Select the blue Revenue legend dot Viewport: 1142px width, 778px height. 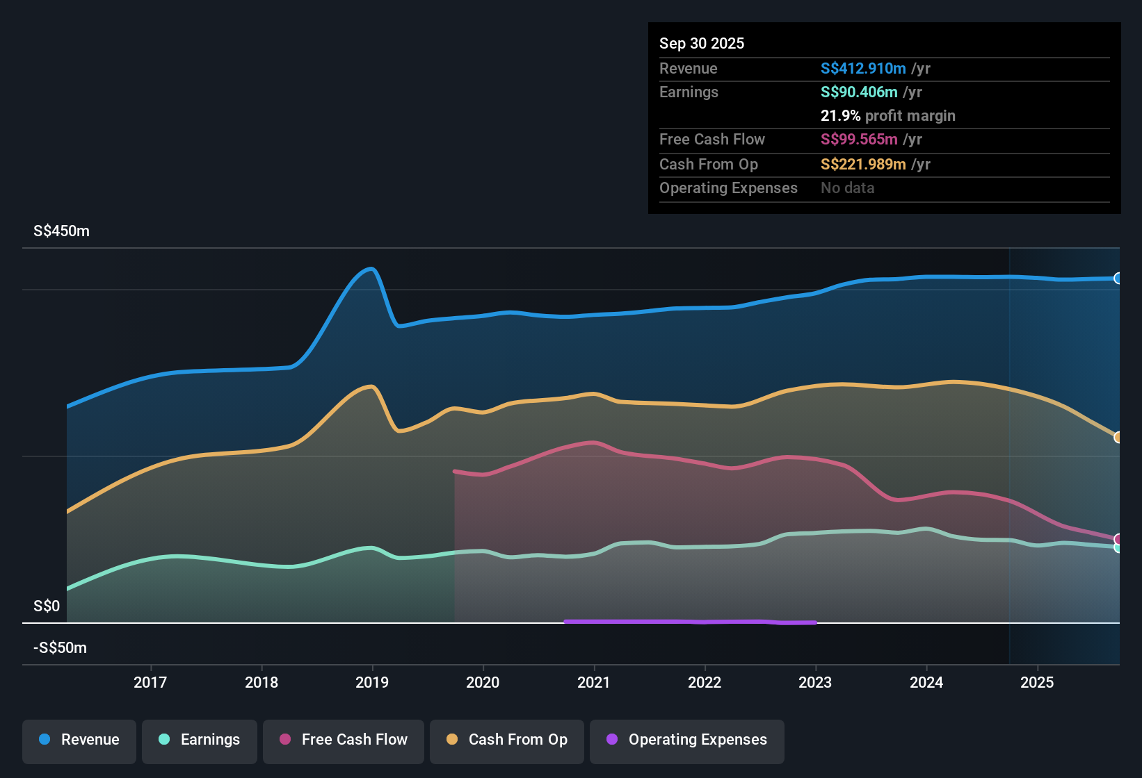pos(44,740)
